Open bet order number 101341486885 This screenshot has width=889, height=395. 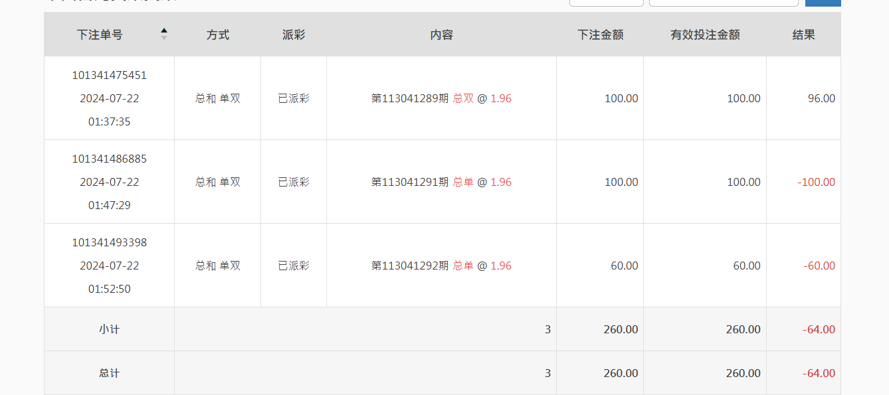pos(110,159)
